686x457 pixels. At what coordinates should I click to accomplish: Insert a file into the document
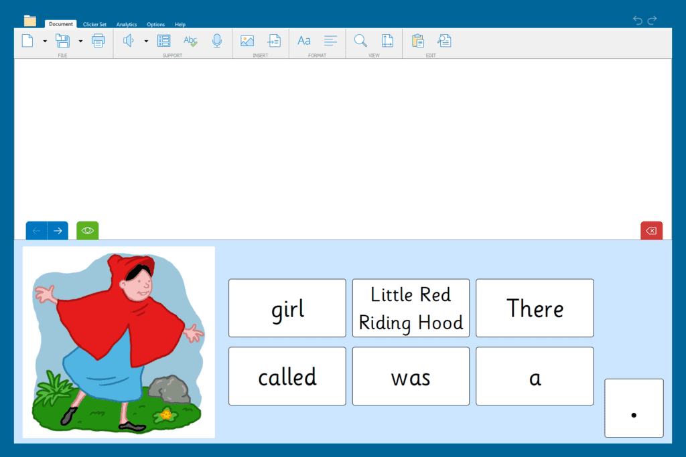pyautogui.click(x=274, y=41)
